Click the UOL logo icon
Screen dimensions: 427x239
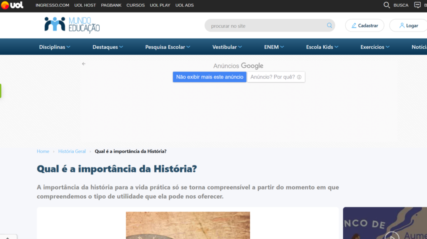pos(12,5)
